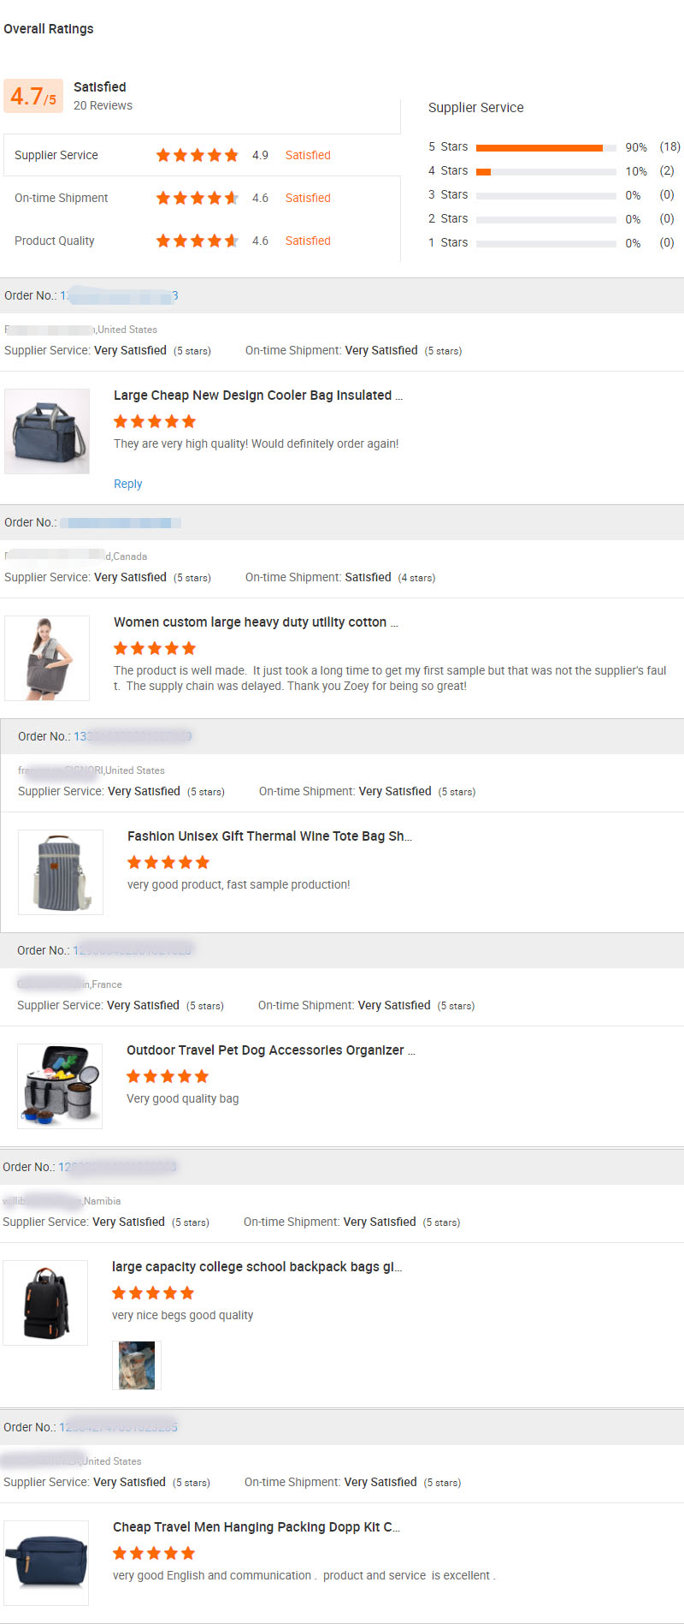Image resolution: width=684 pixels, height=1624 pixels.
Task: Open the navy Dopp kit thumbnail
Action: (x=46, y=1563)
